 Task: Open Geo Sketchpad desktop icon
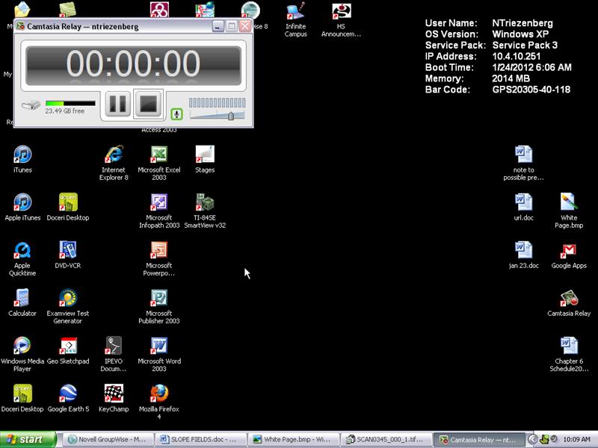point(68,350)
